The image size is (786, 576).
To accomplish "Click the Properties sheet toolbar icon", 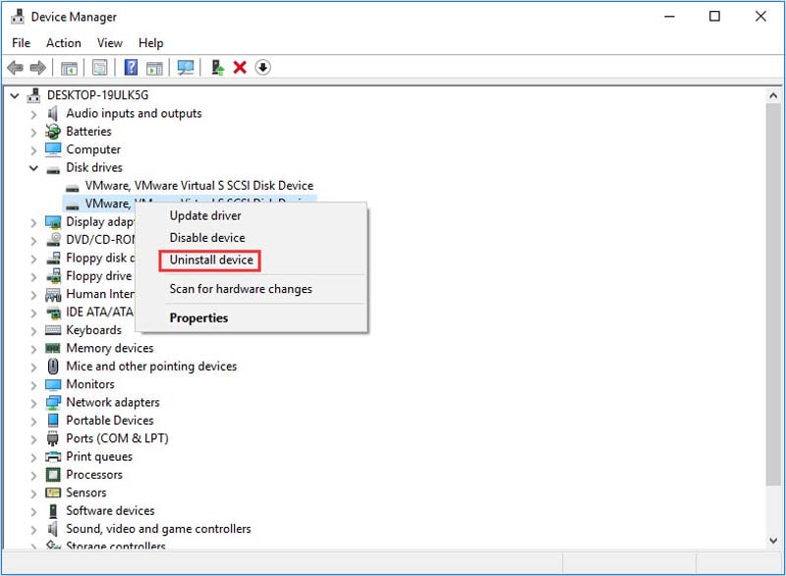I will [x=100, y=67].
